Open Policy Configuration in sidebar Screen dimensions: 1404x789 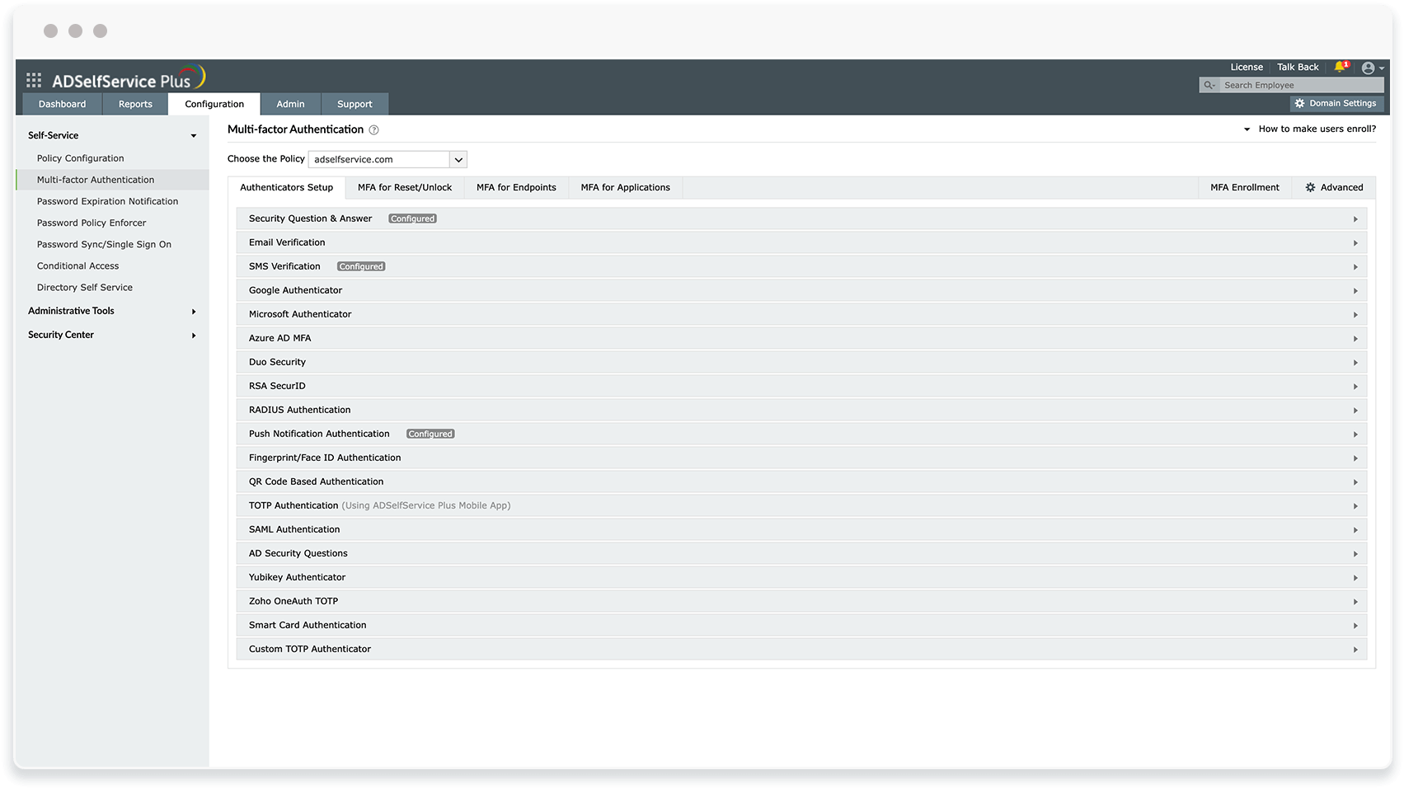pyautogui.click(x=80, y=158)
